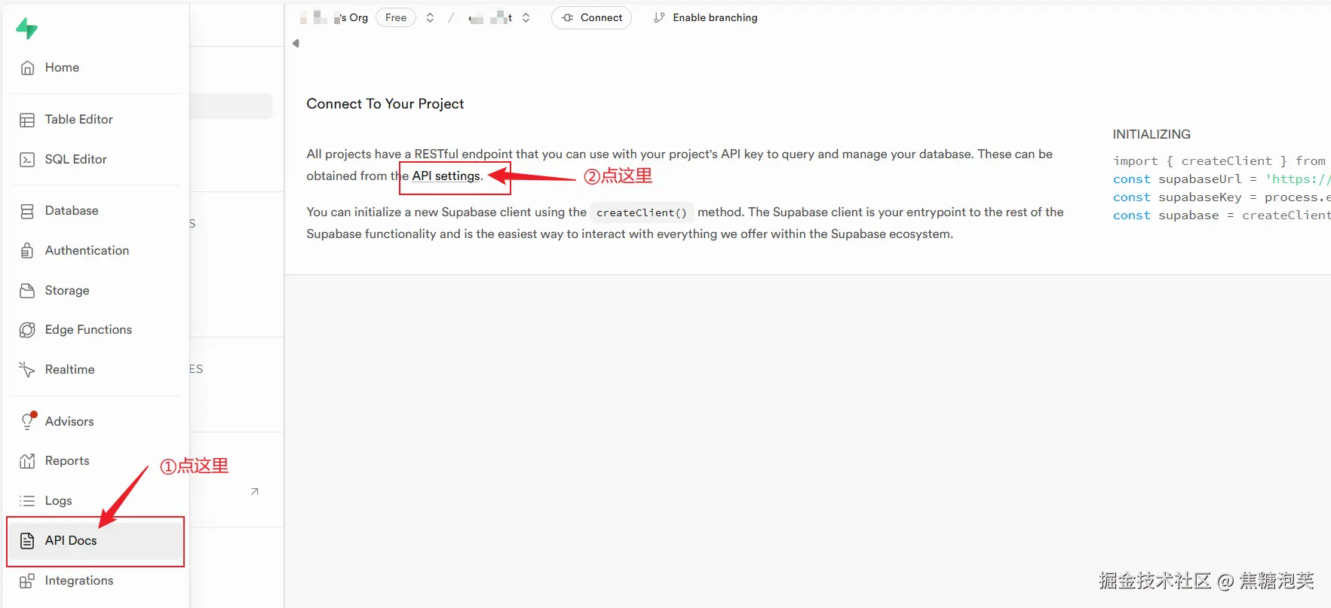Click the Supabase logo icon
This screenshot has width=1331, height=608.
[26, 29]
